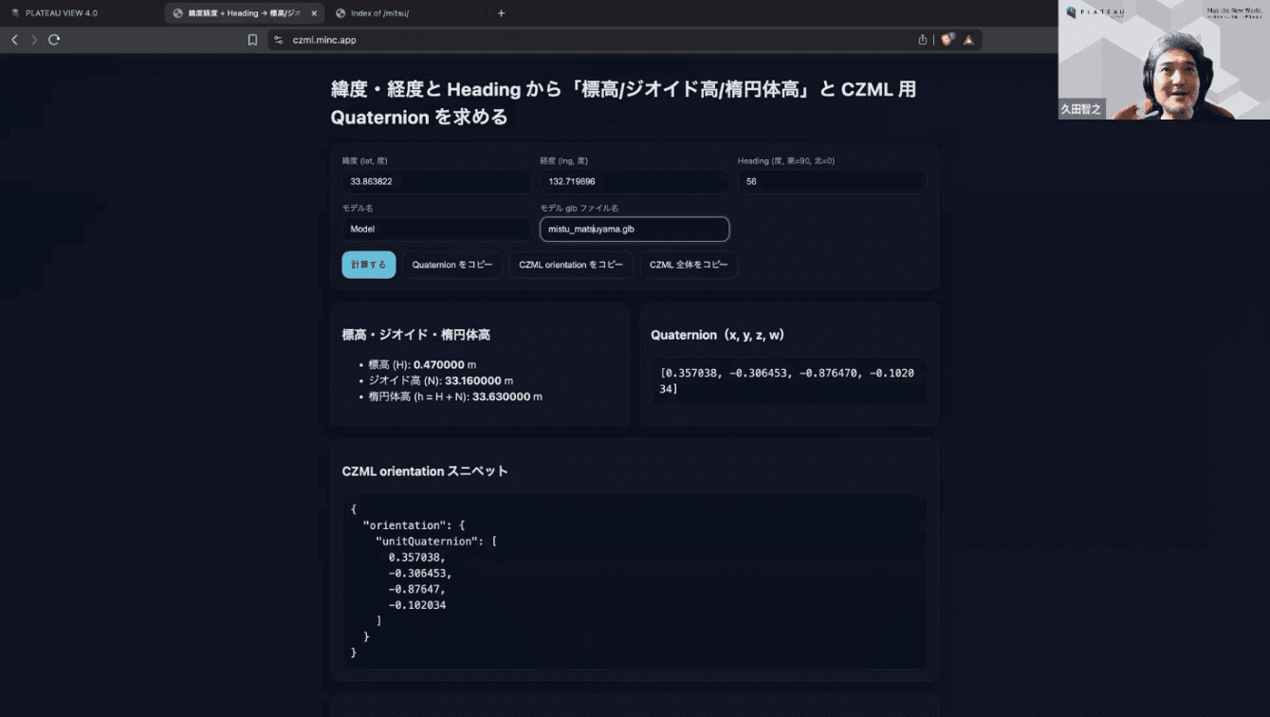Image resolution: width=1270 pixels, height=717 pixels.
Task: Click the share icon in address bar
Action: click(x=922, y=40)
